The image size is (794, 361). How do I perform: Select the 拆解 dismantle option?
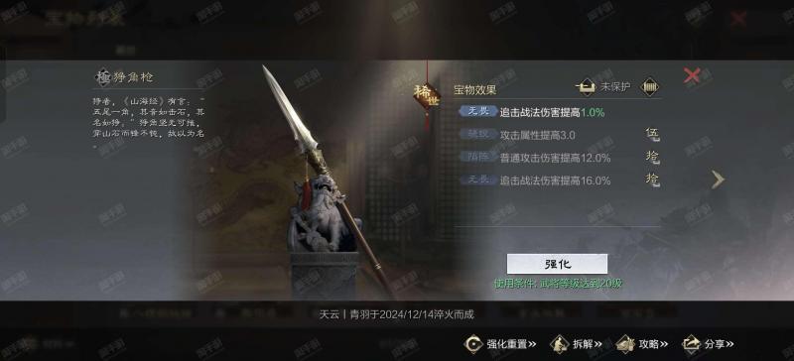pos(577,344)
